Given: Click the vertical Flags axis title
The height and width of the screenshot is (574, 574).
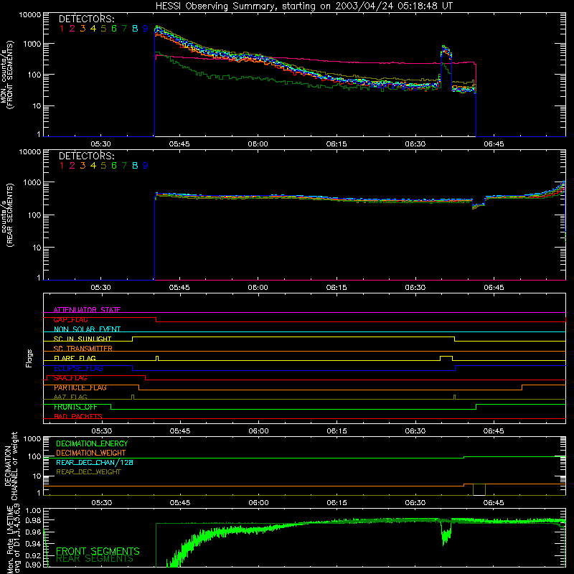Looking at the screenshot, I should pos(29,358).
